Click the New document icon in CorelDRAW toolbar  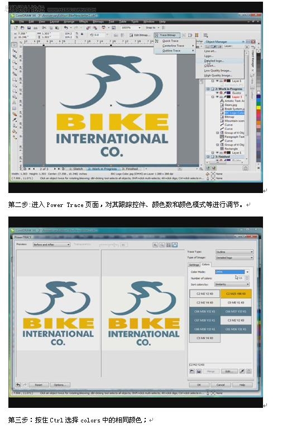coord(16,27)
